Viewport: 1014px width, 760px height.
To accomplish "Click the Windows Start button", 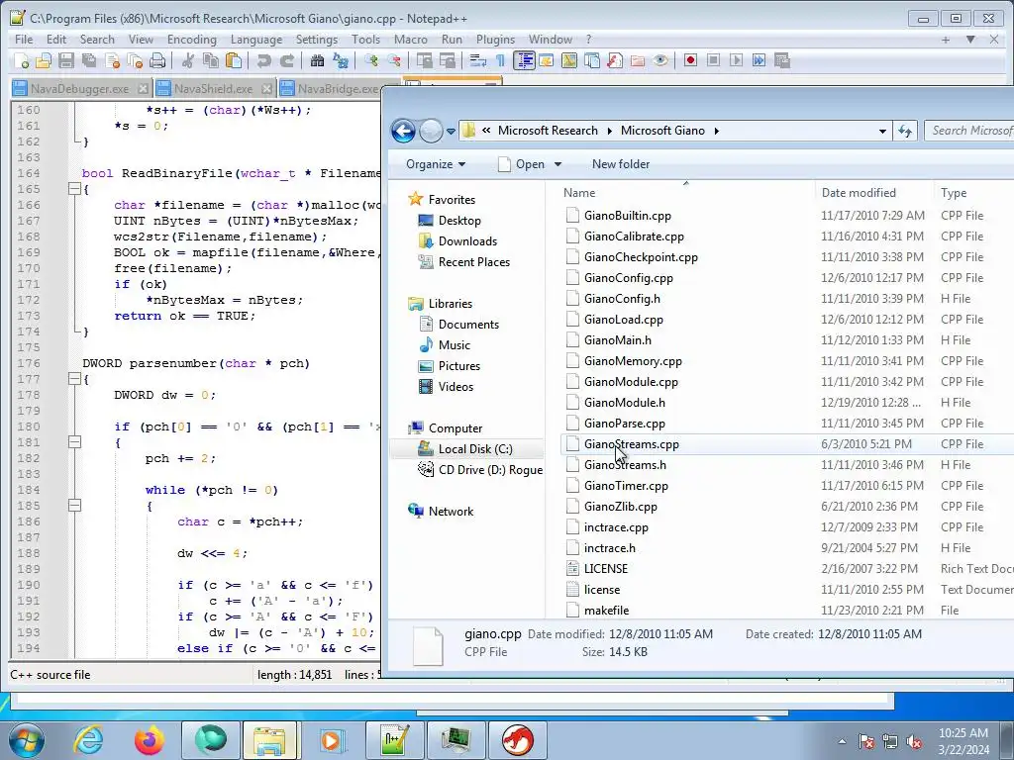I will tap(26, 740).
